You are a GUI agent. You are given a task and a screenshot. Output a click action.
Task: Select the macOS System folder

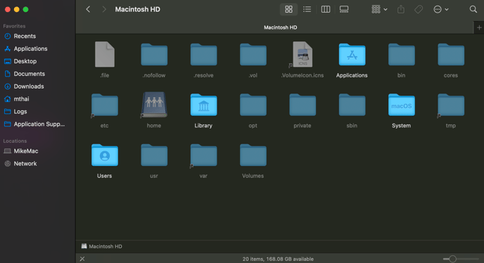click(x=401, y=105)
